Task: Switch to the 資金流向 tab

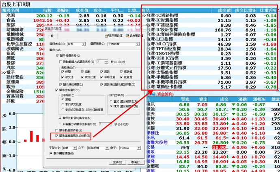Action: [164, 94]
